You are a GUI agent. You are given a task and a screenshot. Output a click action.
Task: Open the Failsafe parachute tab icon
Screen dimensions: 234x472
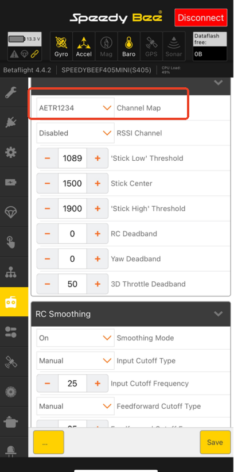click(x=11, y=212)
